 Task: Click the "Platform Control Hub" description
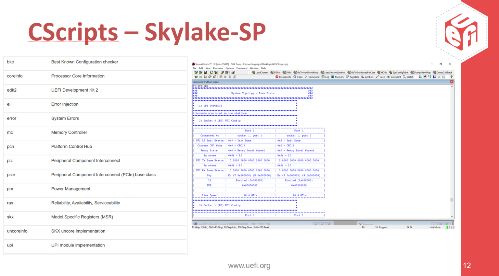click(x=71, y=146)
